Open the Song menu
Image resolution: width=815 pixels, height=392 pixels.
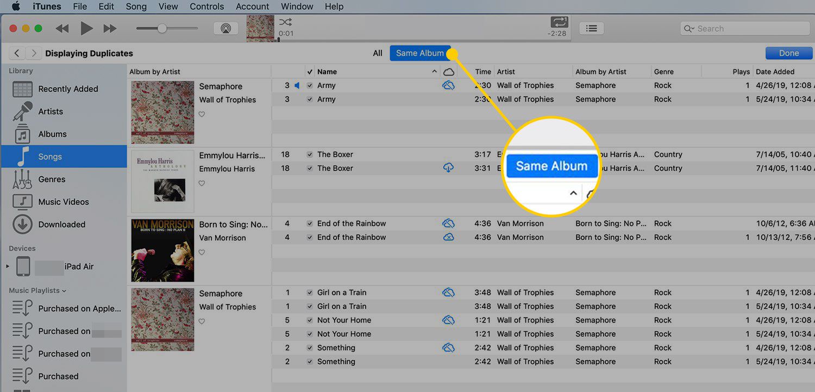coord(136,7)
